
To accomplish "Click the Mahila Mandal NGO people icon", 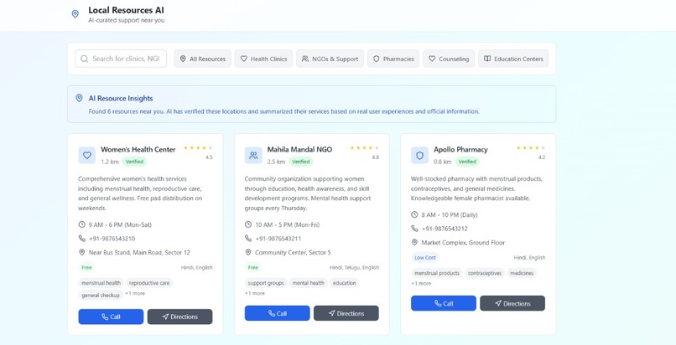I will (253, 155).
